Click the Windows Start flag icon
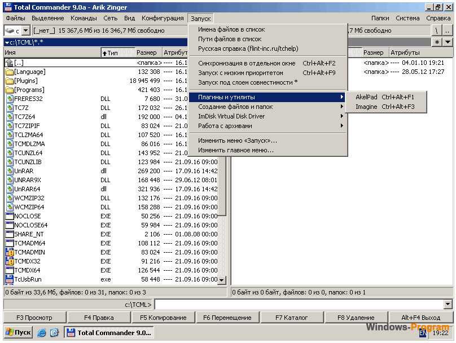This screenshot has height=343, width=456. point(9,332)
